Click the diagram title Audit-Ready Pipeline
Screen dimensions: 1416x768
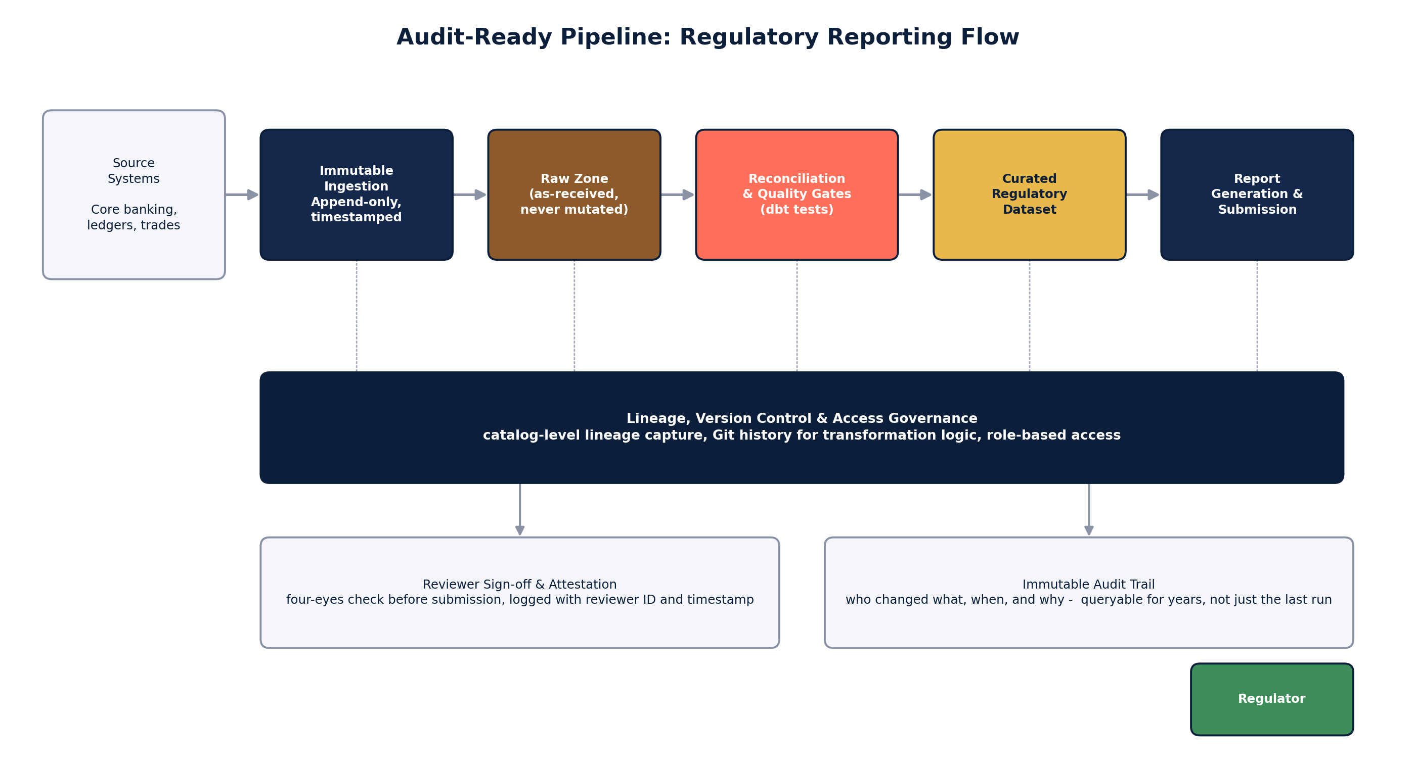707,37
